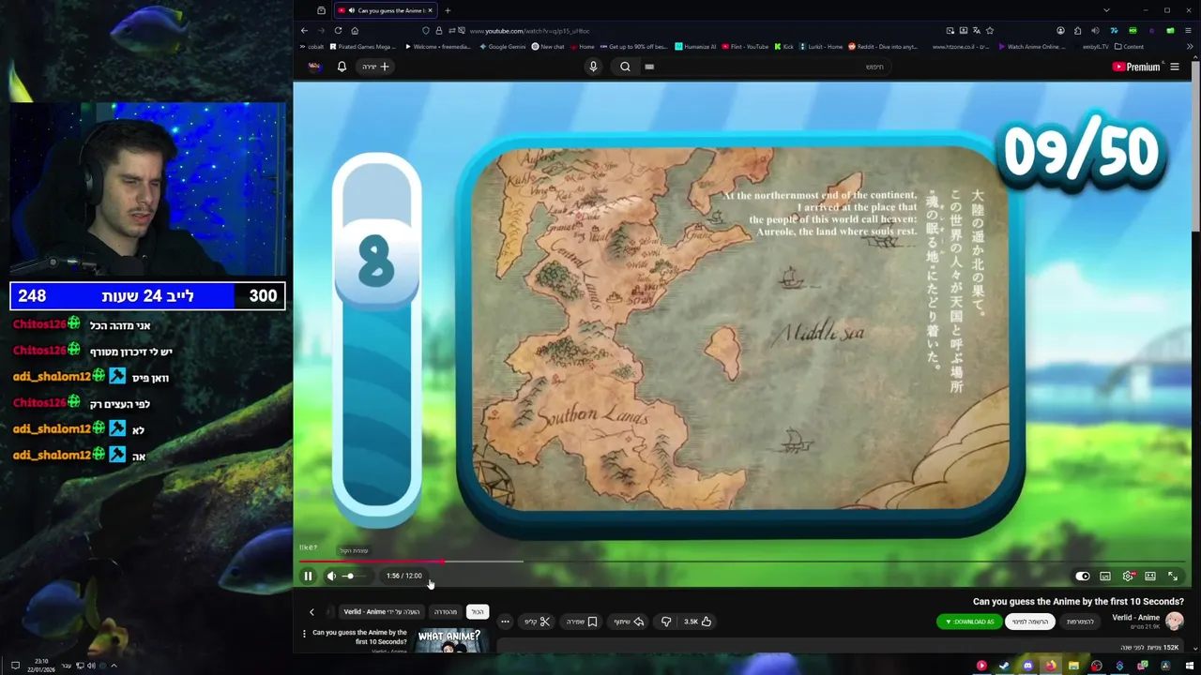1201x675 pixels.
Task: Show hidden tray icons with the chevron
Action: pos(114,666)
